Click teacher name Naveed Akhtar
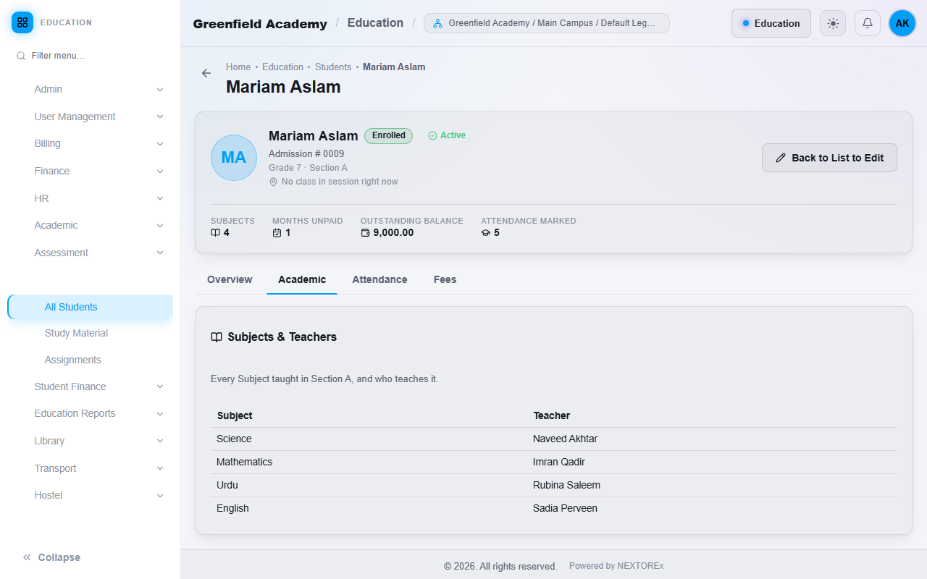 (565, 439)
